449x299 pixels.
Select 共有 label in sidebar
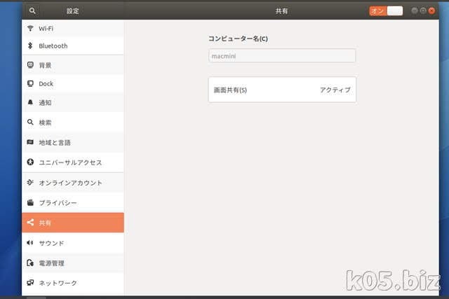(x=45, y=223)
